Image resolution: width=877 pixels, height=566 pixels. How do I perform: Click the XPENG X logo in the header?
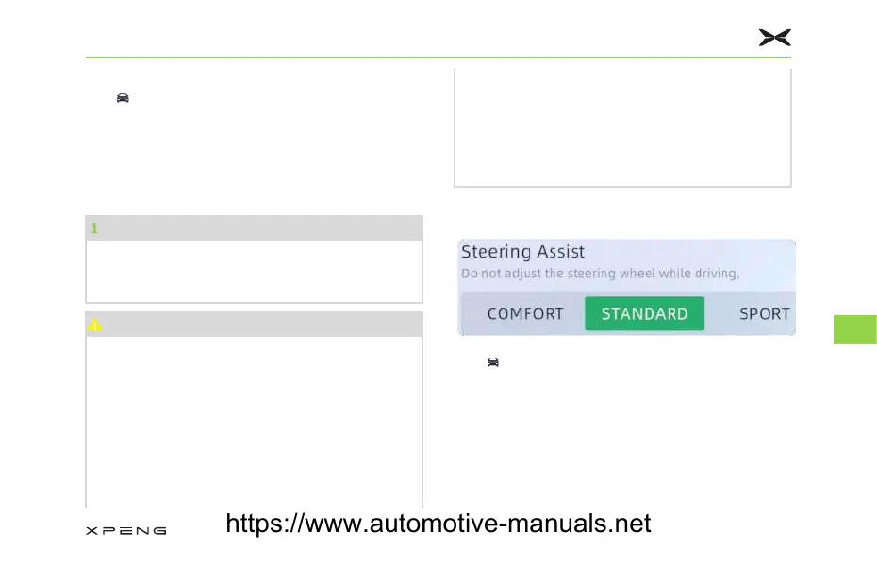pyautogui.click(x=775, y=38)
